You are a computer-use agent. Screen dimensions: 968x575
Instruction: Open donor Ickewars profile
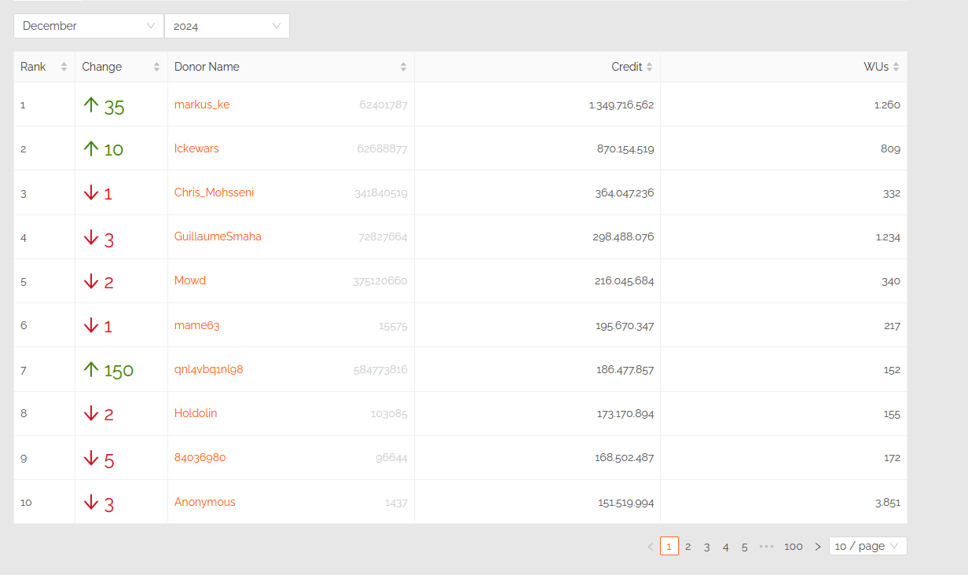[196, 148]
